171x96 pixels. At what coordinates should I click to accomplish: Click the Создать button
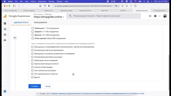point(35,86)
